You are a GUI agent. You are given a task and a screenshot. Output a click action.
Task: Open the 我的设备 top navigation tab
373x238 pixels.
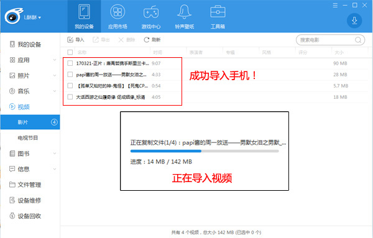pyautogui.click(x=84, y=16)
